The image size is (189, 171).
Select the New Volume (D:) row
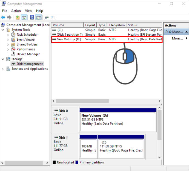(x=107, y=39)
